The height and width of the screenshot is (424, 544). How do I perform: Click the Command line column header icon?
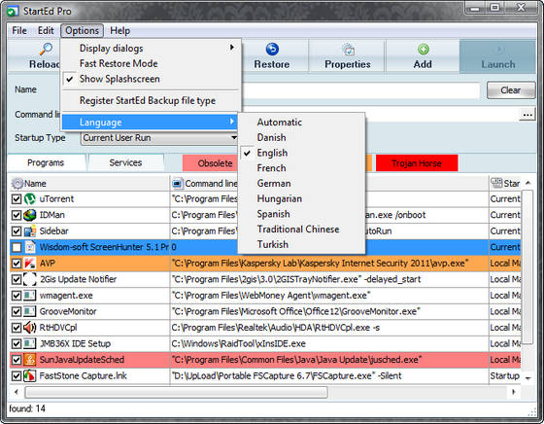pyautogui.click(x=177, y=184)
